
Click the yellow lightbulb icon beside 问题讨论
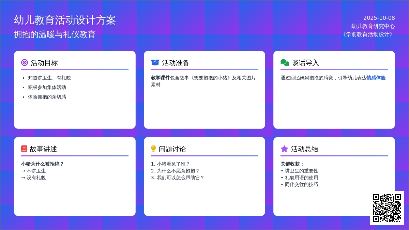click(153, 149)
